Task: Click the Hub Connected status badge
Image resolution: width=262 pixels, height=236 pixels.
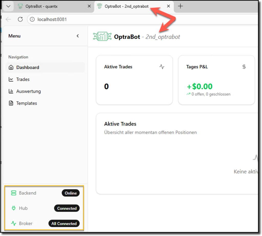Action: coord(67,208)
